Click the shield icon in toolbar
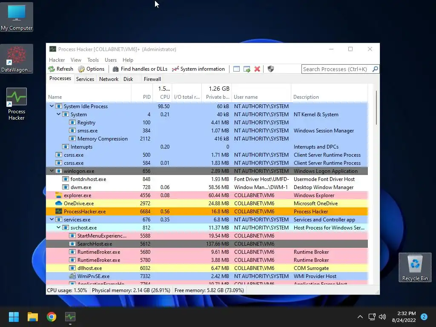The image size is (436, 327). coord(270,69)
